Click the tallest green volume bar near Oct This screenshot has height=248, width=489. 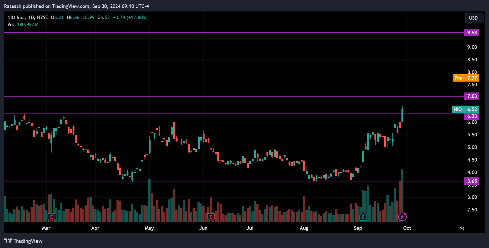[x=402, y=196]
